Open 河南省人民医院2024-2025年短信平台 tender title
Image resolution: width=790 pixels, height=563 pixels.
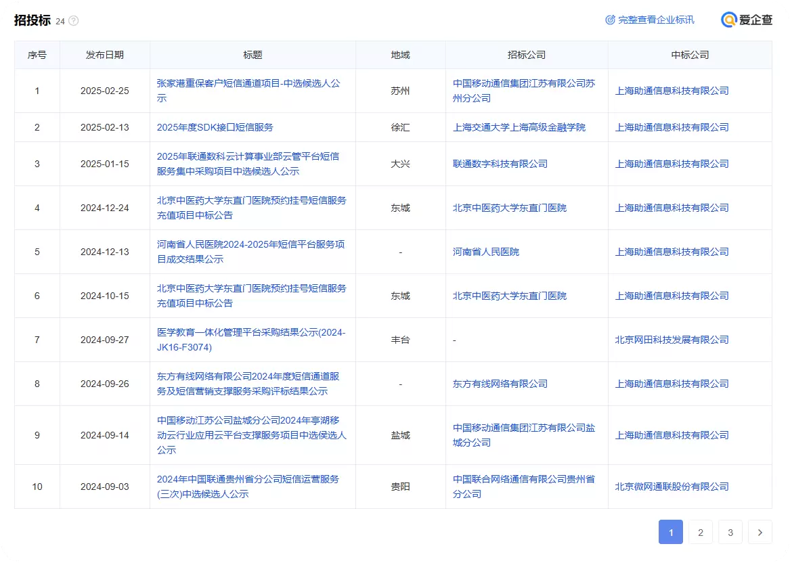251,252
